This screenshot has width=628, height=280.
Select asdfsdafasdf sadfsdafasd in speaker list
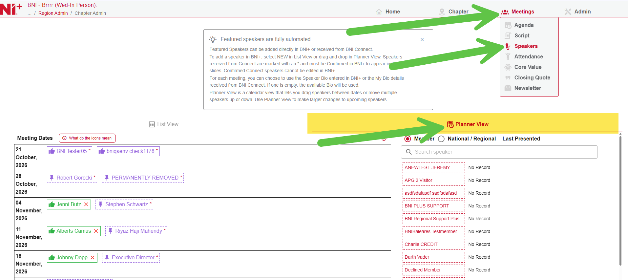pyautogui.click(x=433, y=193)
